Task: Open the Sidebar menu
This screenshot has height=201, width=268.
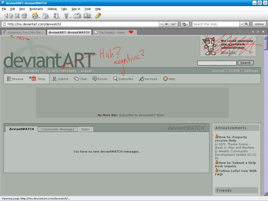Action: tap(52, 9)
